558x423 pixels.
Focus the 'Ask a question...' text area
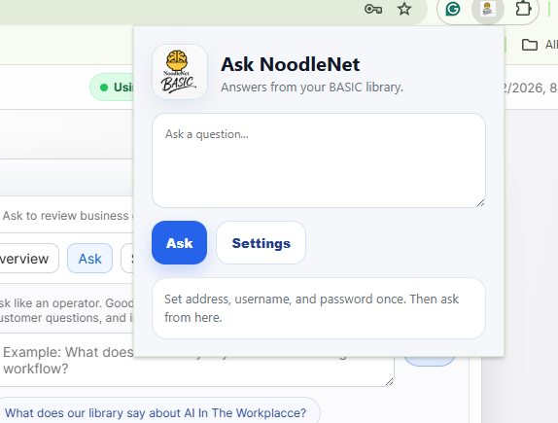click(x=319, y=160)
